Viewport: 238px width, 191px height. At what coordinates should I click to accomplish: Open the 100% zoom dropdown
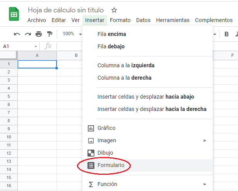click(x=72, y=34)
